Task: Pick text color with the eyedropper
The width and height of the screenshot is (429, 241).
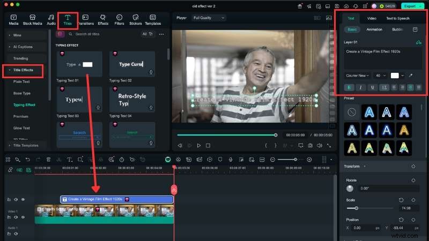Action: tap(411, 76)
